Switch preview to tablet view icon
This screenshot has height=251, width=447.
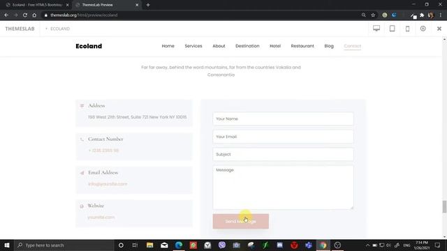[x=393, y=29]
